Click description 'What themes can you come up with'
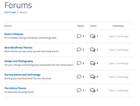The height and width of the screenshot is (106, 140). [31, 51]
